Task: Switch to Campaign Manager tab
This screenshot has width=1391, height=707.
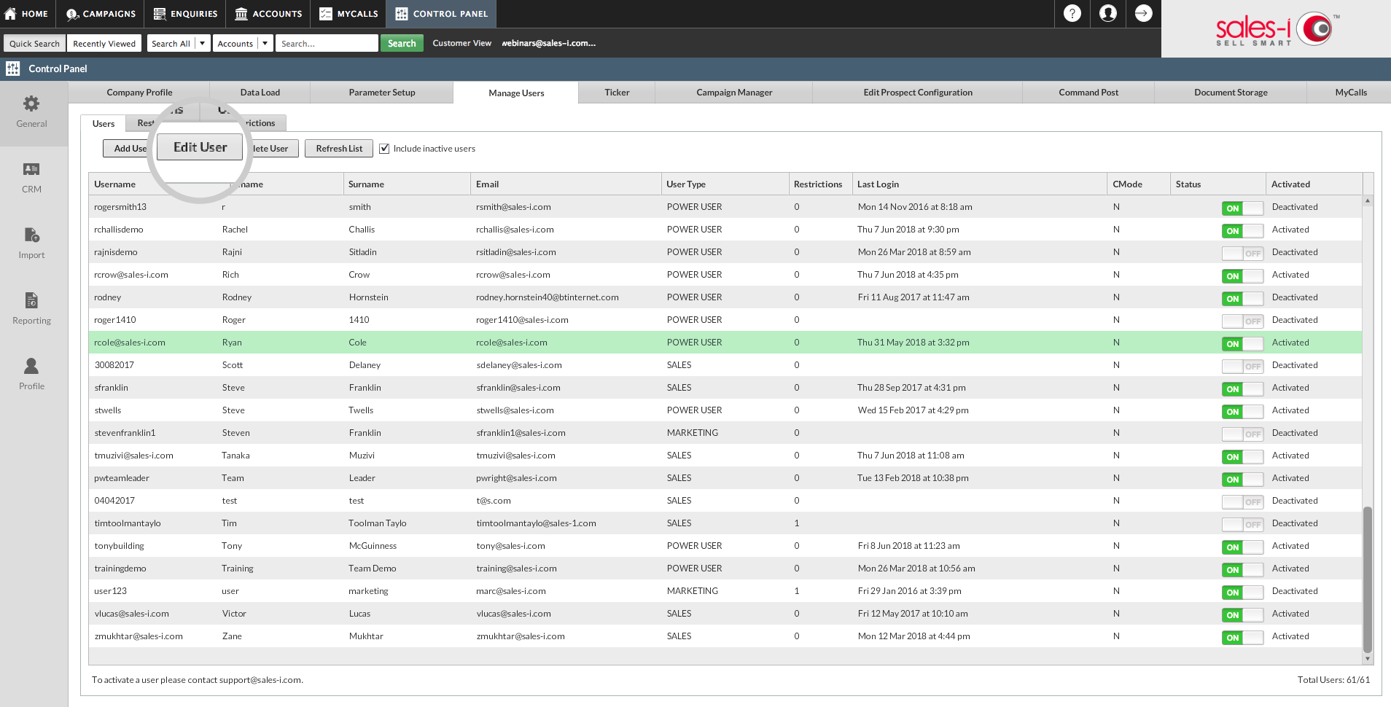Action: pos(734,93)
